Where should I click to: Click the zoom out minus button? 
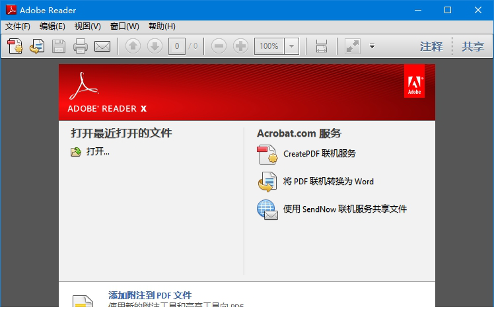point(219,46)
